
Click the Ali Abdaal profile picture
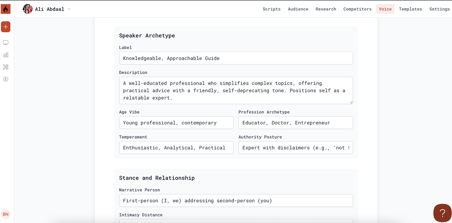coord(28,9)
